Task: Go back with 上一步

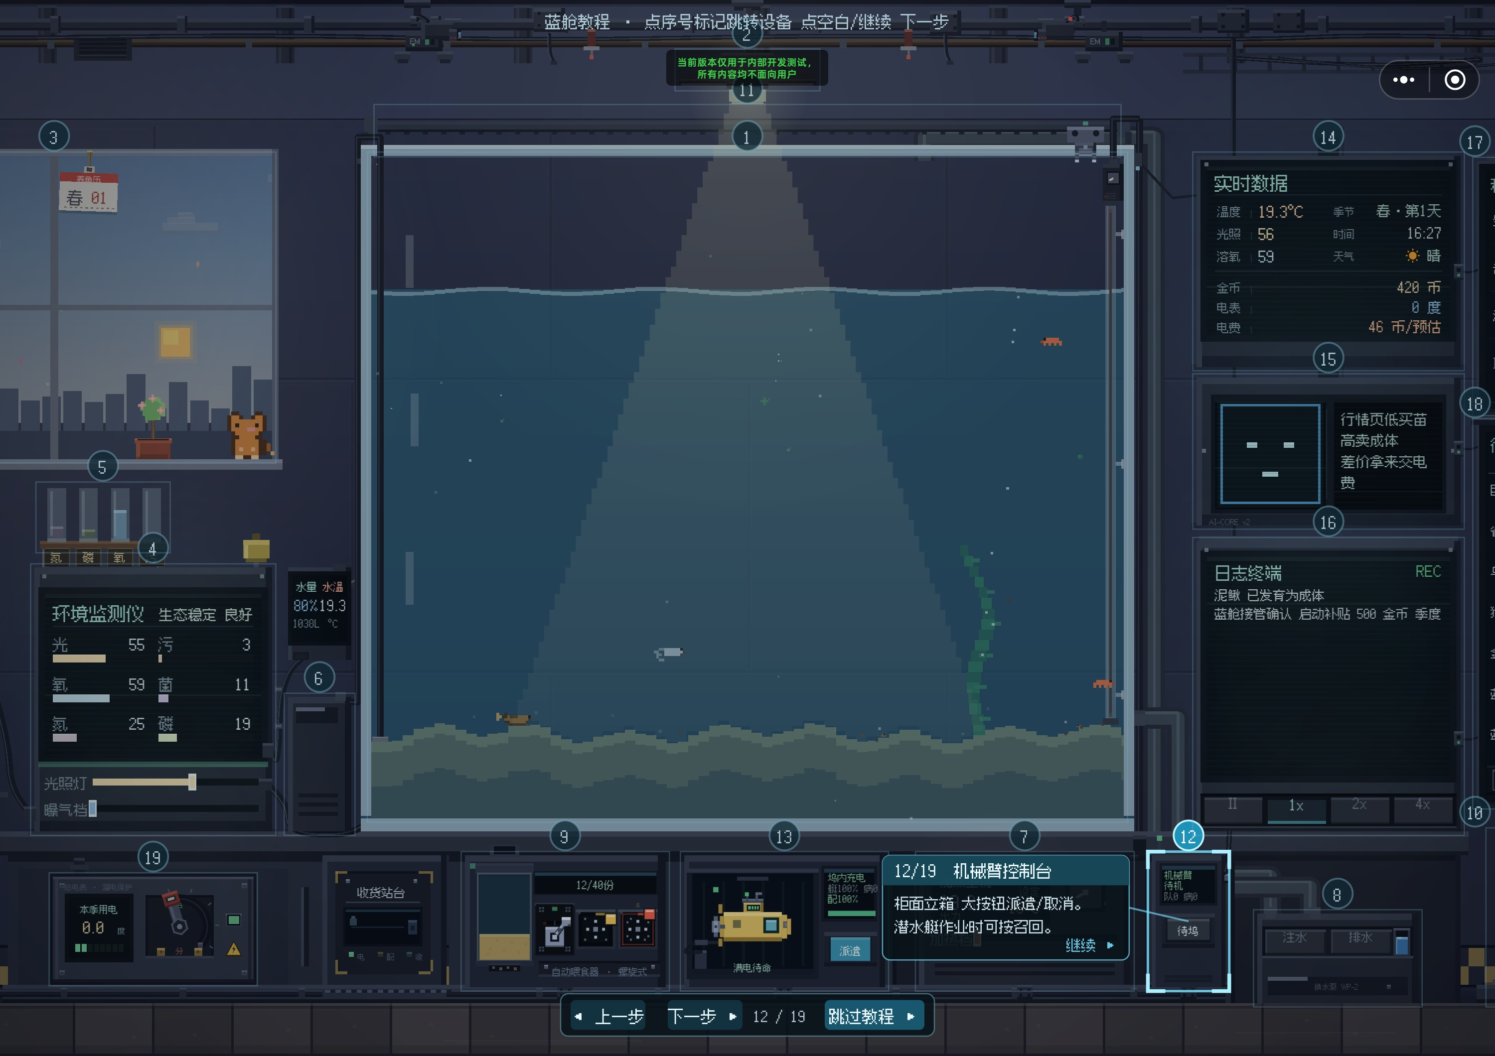Action: pyautogui.click(x=609, y=1016)
